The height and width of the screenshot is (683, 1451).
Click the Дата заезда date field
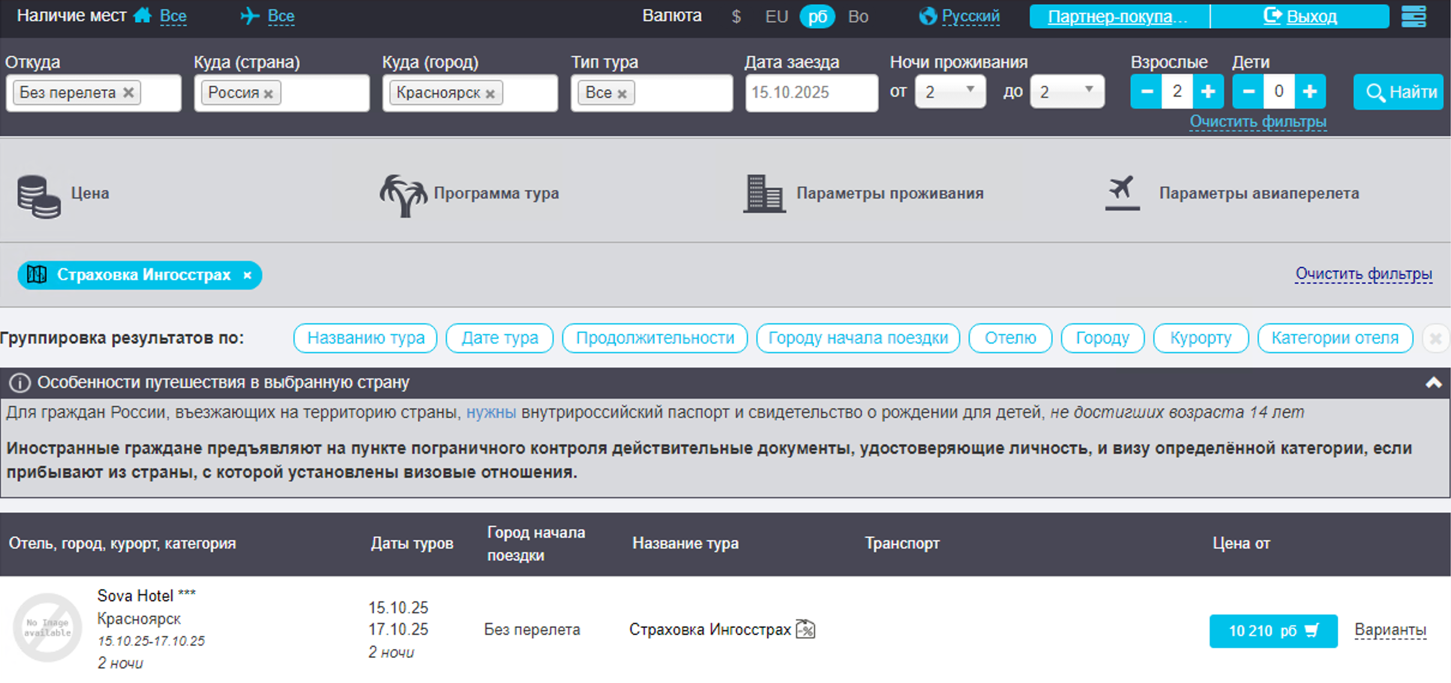click(x=810, y=93)
